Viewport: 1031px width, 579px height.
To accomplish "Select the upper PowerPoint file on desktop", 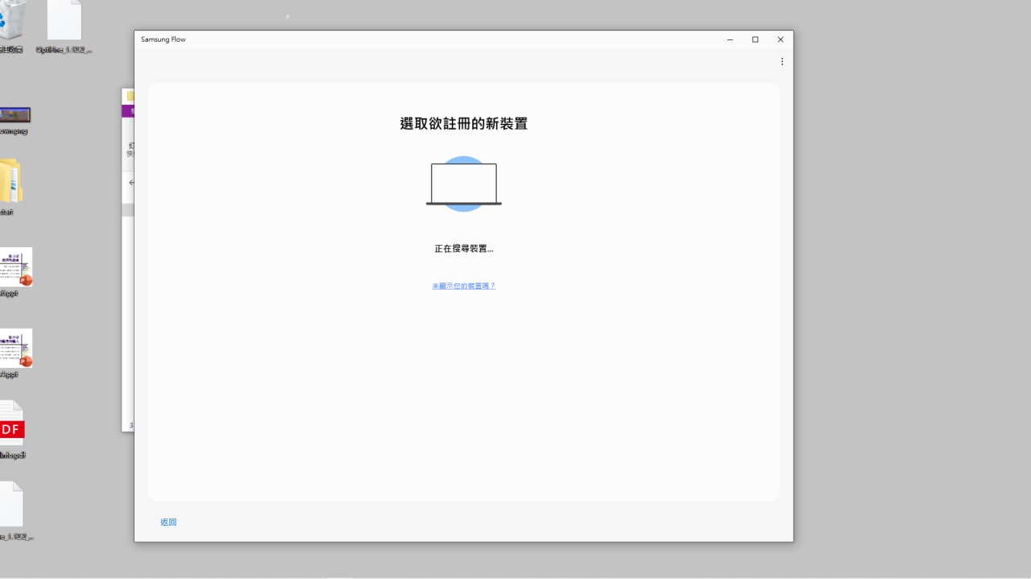I will [x=15, y=267].
